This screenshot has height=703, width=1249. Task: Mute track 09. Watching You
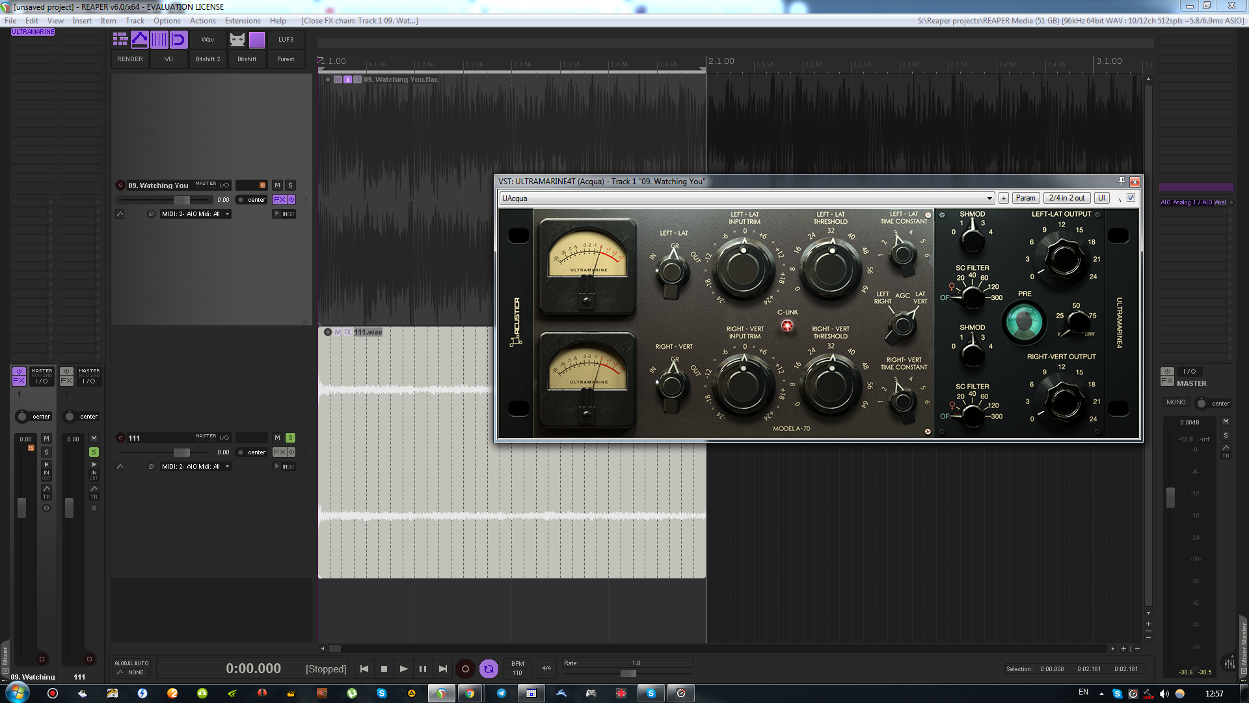[x=277, y=186]
